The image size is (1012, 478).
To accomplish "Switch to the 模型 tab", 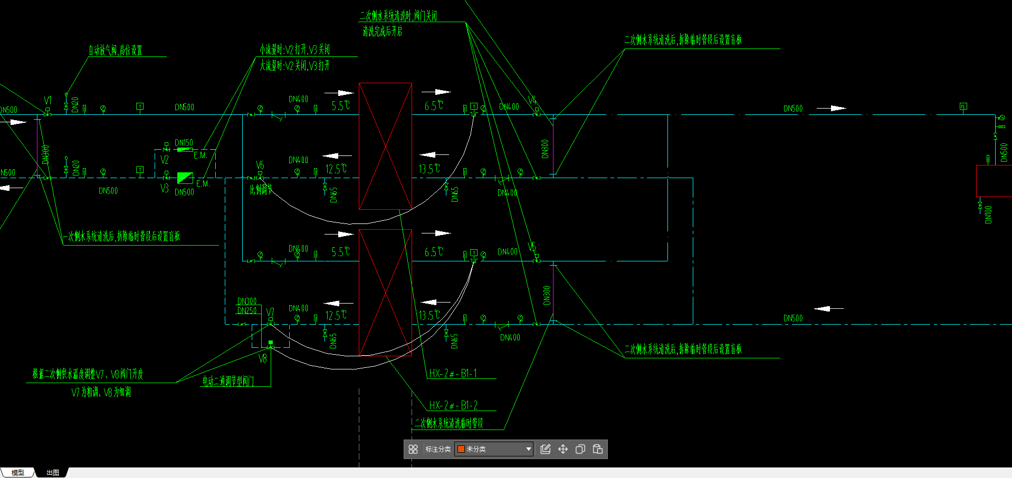I will click(18, 473).
